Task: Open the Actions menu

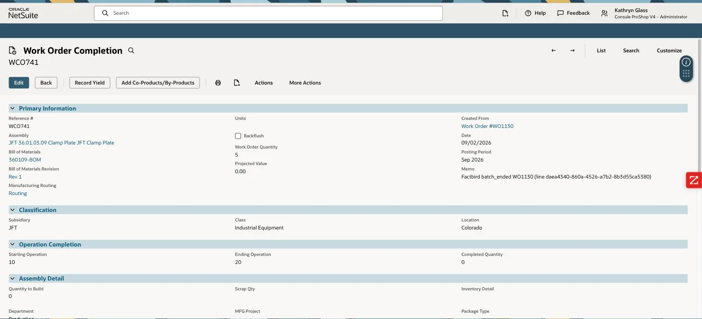Action: 264,83
